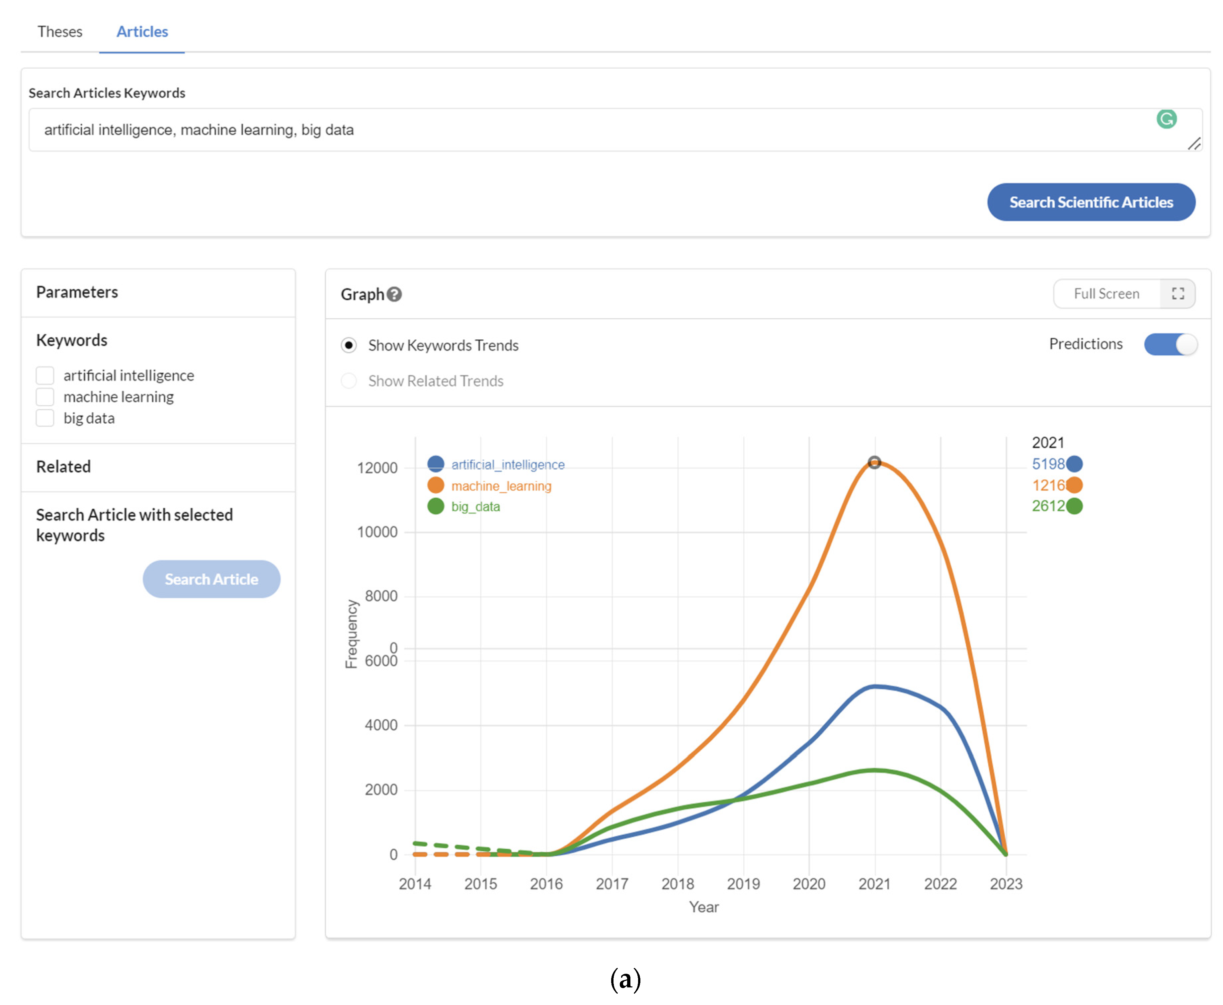Turn off the Predictions toggle switch
This screenshot has width=1223, height=1005.
pyautogui.click(x=1170, y=344)
